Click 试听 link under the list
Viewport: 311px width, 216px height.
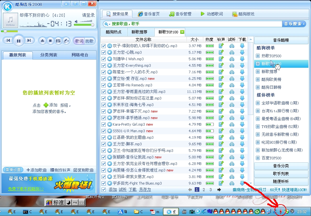click(x=122, y=190)
